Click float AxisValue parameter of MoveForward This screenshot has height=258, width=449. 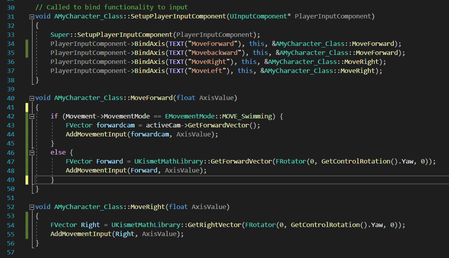[205, 98]
